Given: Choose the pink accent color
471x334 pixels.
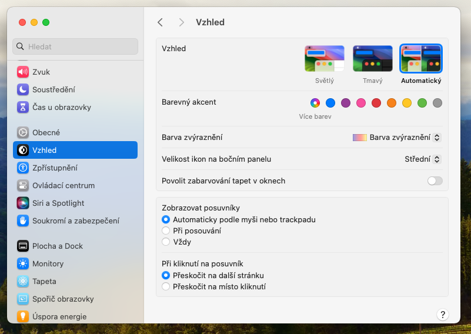Looking at the screenshot, I should point(361,103).
